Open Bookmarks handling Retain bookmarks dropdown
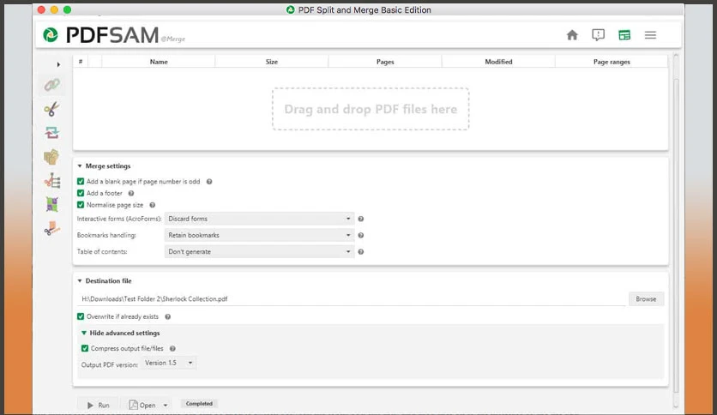Screen dimensions: 717x415 (x=259, y=236)
